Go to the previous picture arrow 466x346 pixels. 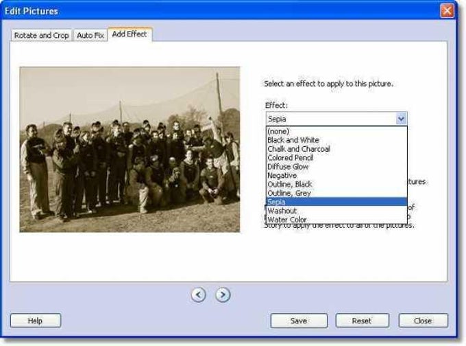[x=198, y=295]
